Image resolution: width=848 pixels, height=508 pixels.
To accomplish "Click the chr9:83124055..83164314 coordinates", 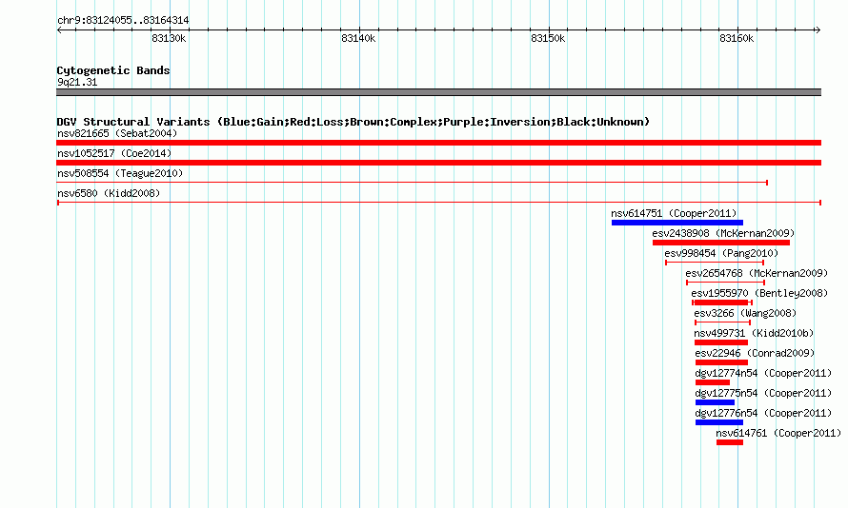I will [x=123, y=21].
